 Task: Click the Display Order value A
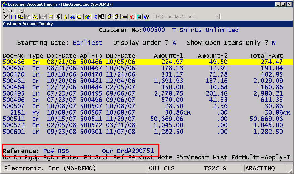click(x=174, y=43)
